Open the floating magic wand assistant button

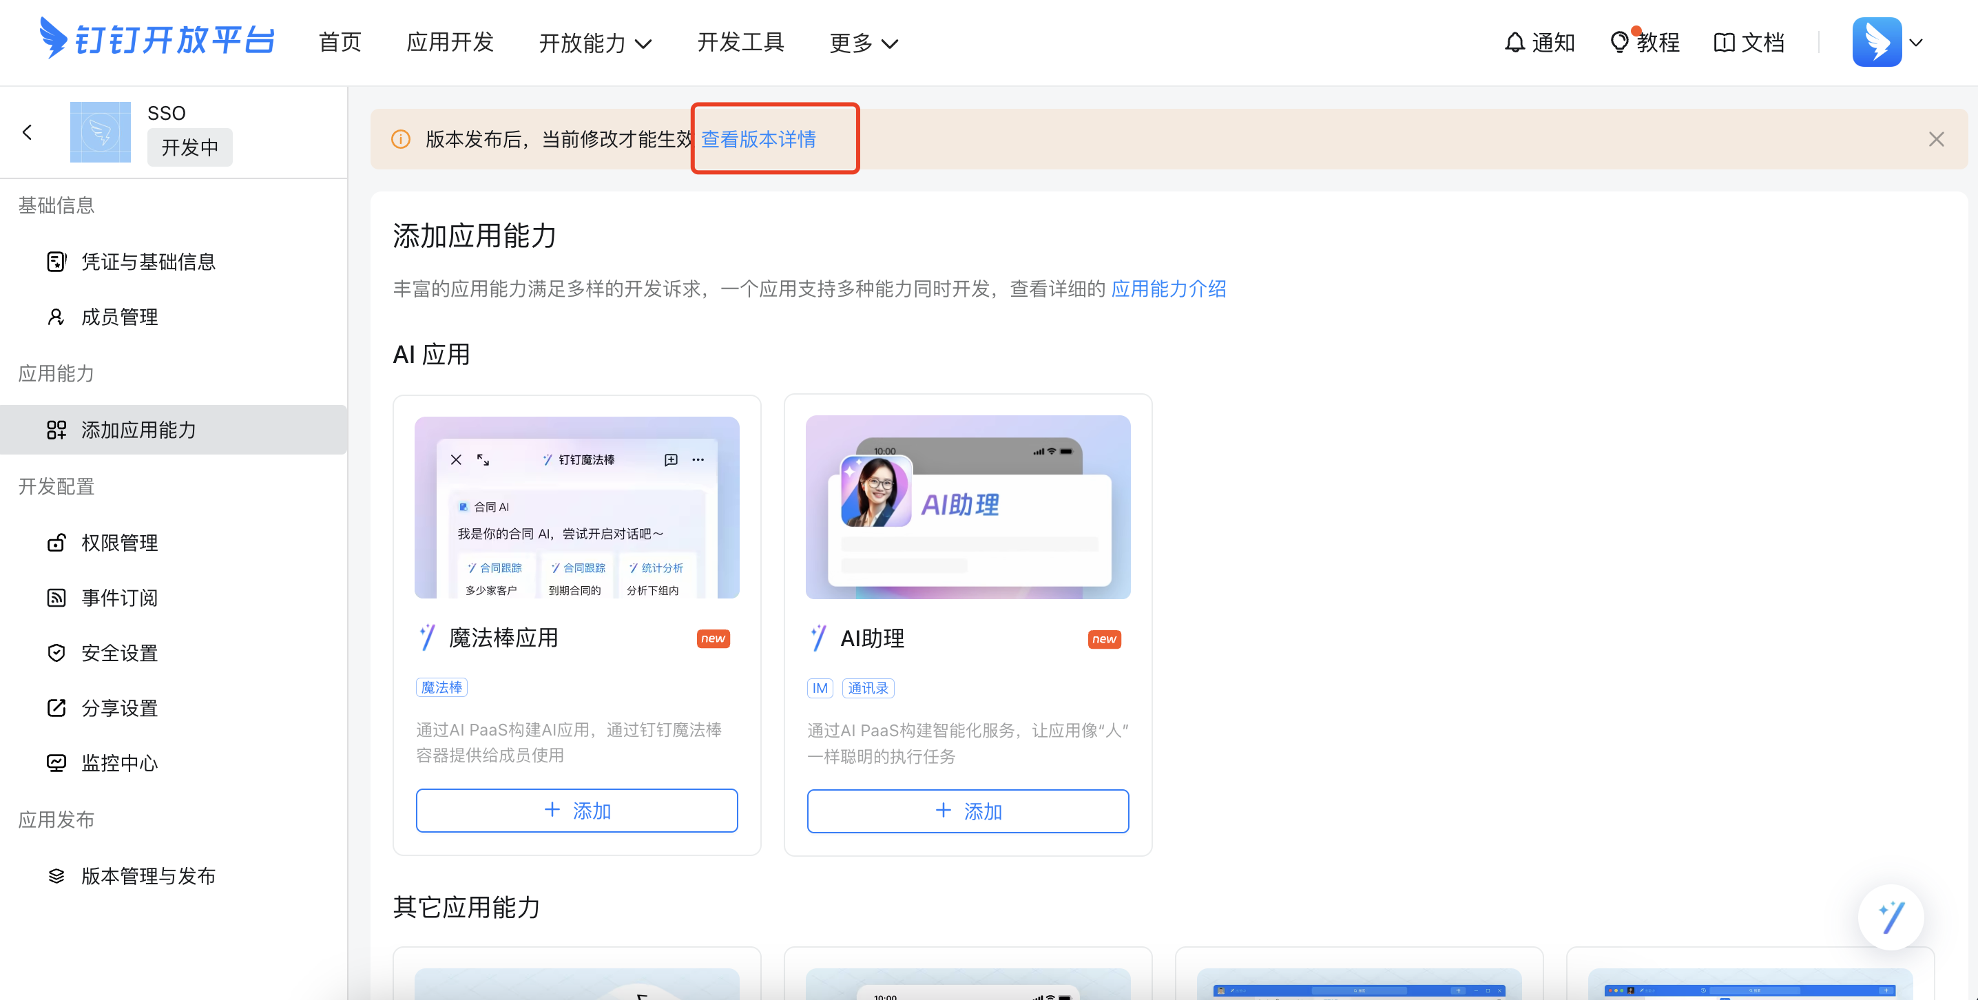[x=1891, y=917]
